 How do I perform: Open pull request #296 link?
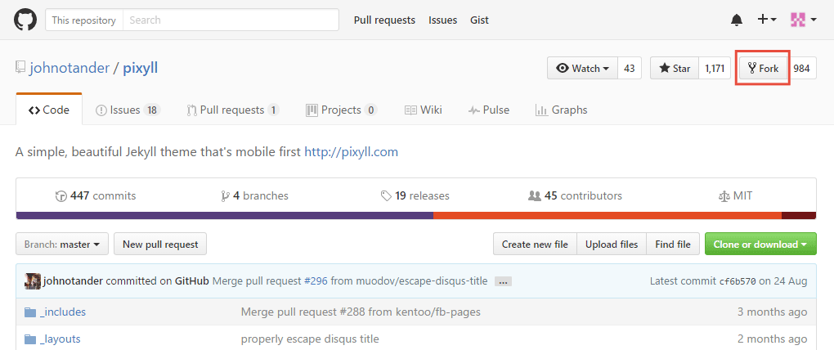(x=316, y=280)
